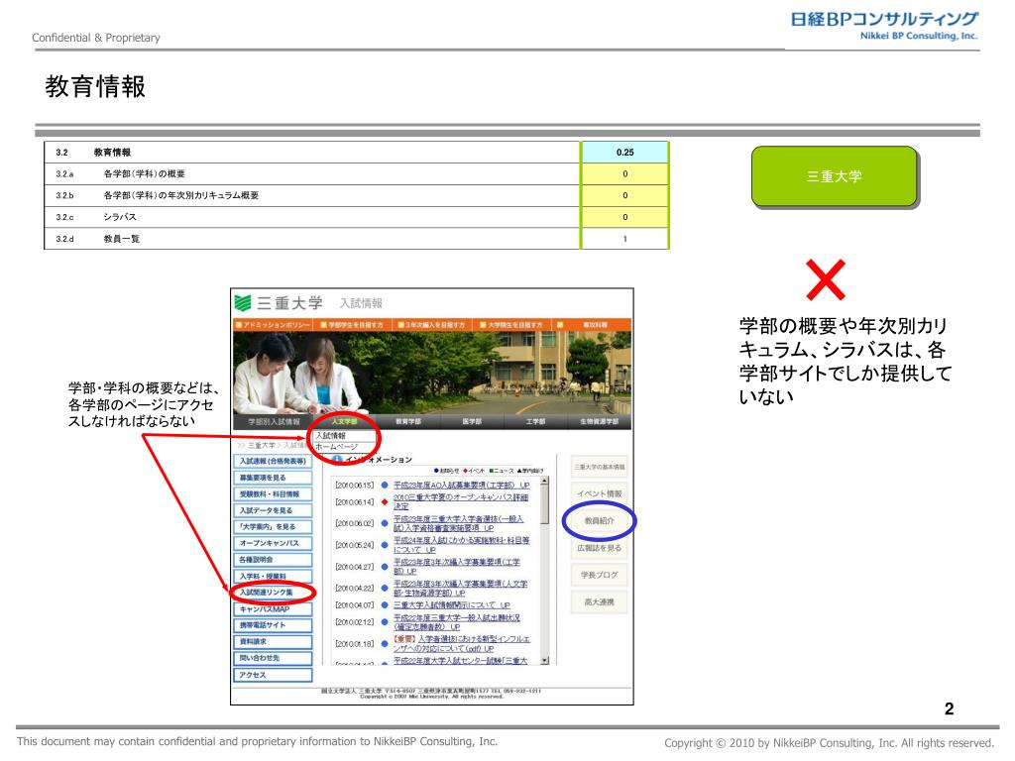Image resolution: width=1015 pixels, height=761 pixels.
Task: Open 携帯電話サイト in the left sidebar
Action: pos(273,625)
